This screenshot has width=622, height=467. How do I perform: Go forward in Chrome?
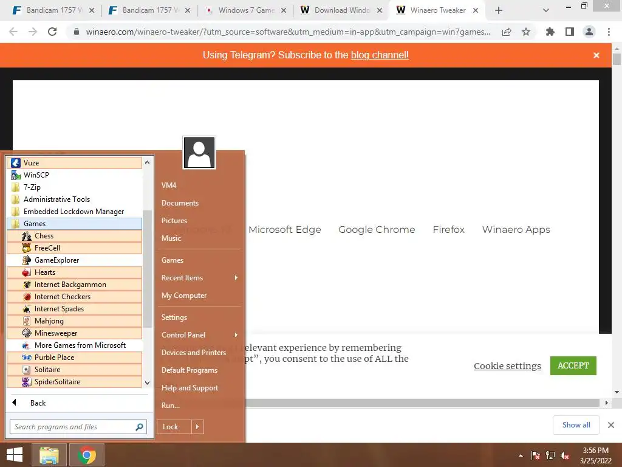(x=33, y=32)
